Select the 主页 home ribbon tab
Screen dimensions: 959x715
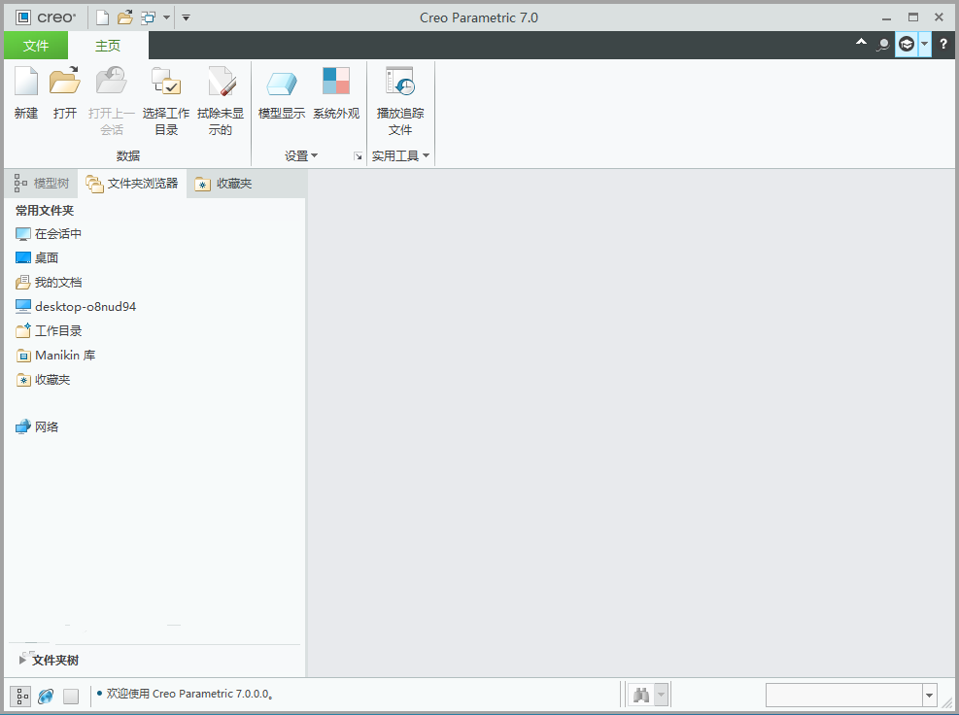pyautogui.click(x=108, y=46)
